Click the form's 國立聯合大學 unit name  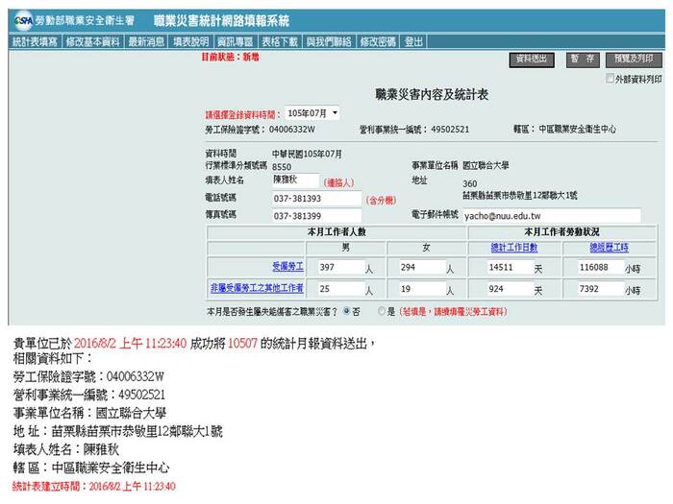pos(486,165)
